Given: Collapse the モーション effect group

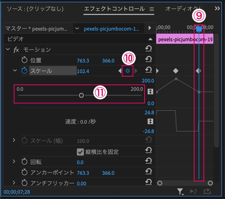Looking at the screenshot, I should click(8, 49).
